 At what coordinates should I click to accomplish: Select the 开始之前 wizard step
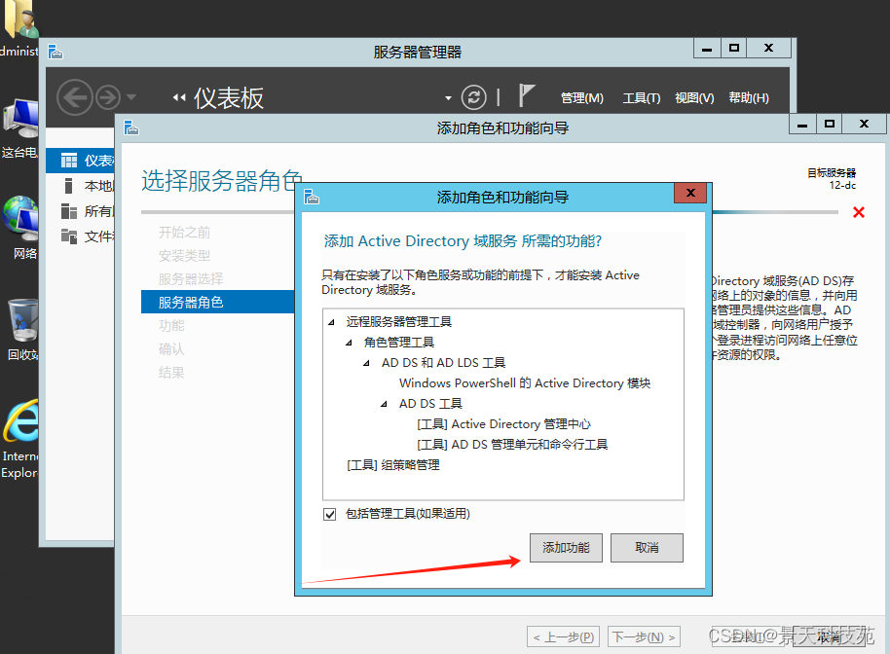[184, 233]
